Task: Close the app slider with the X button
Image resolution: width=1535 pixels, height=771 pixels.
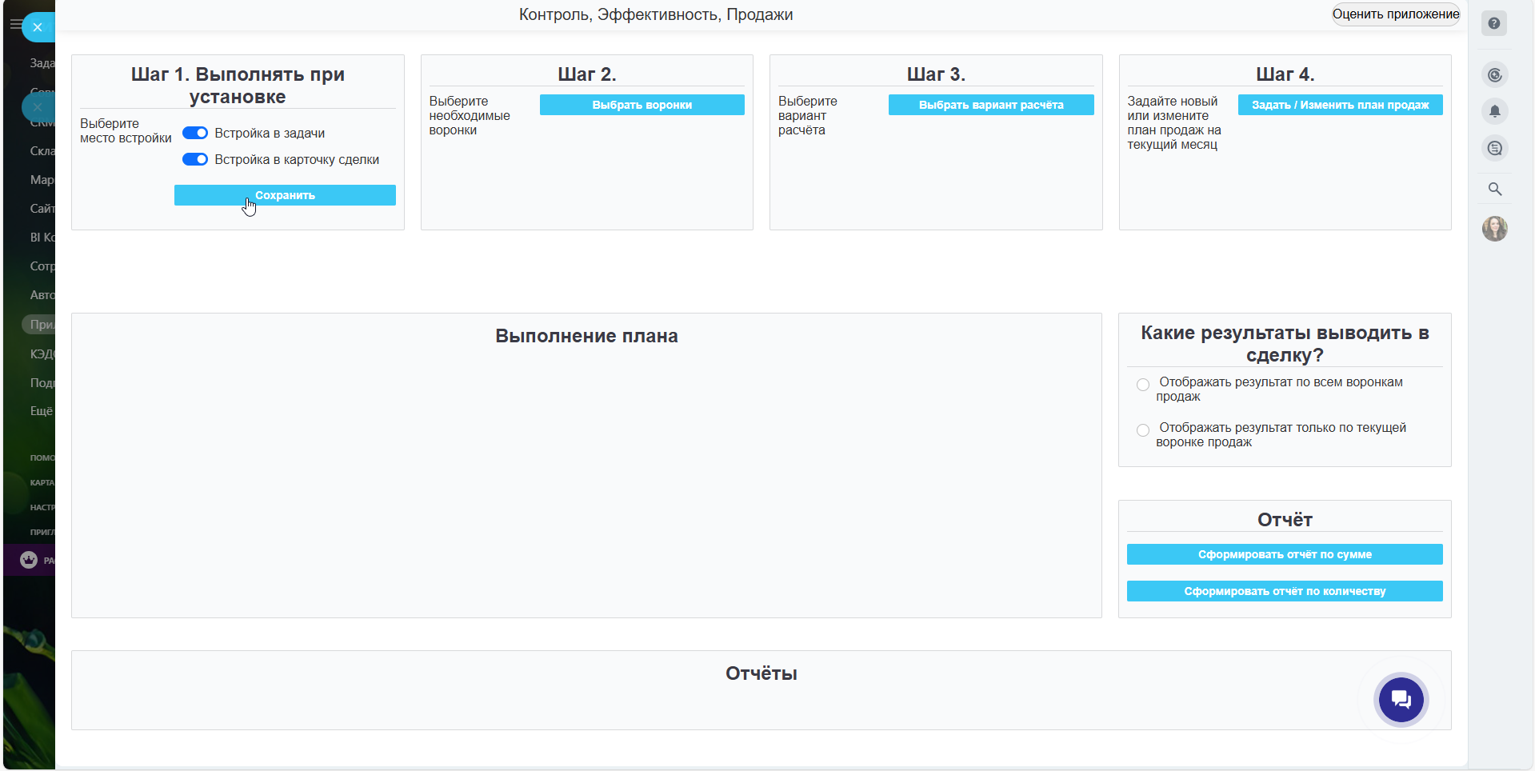Action: (x=38, y=27)
